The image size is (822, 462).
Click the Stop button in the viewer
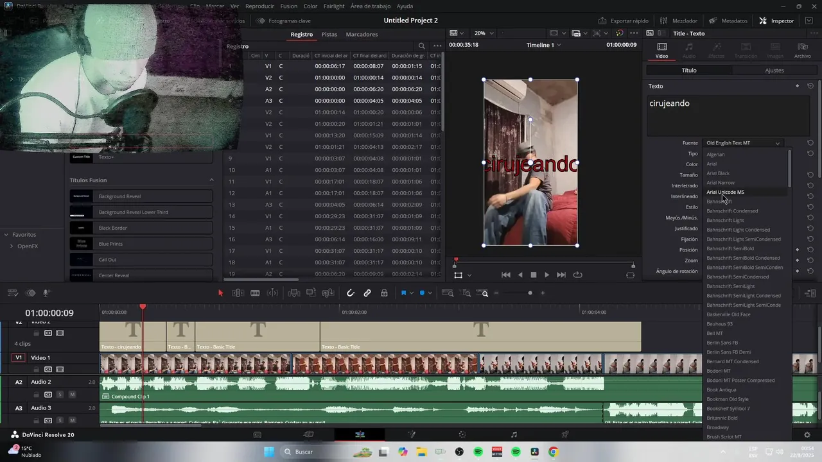click(x=533, y=275)
